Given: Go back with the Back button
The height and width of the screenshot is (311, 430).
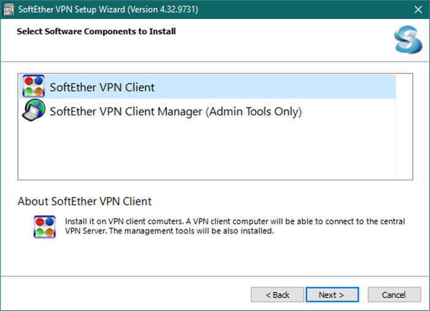Looking at the screenshot, I should tap(277, 295).
